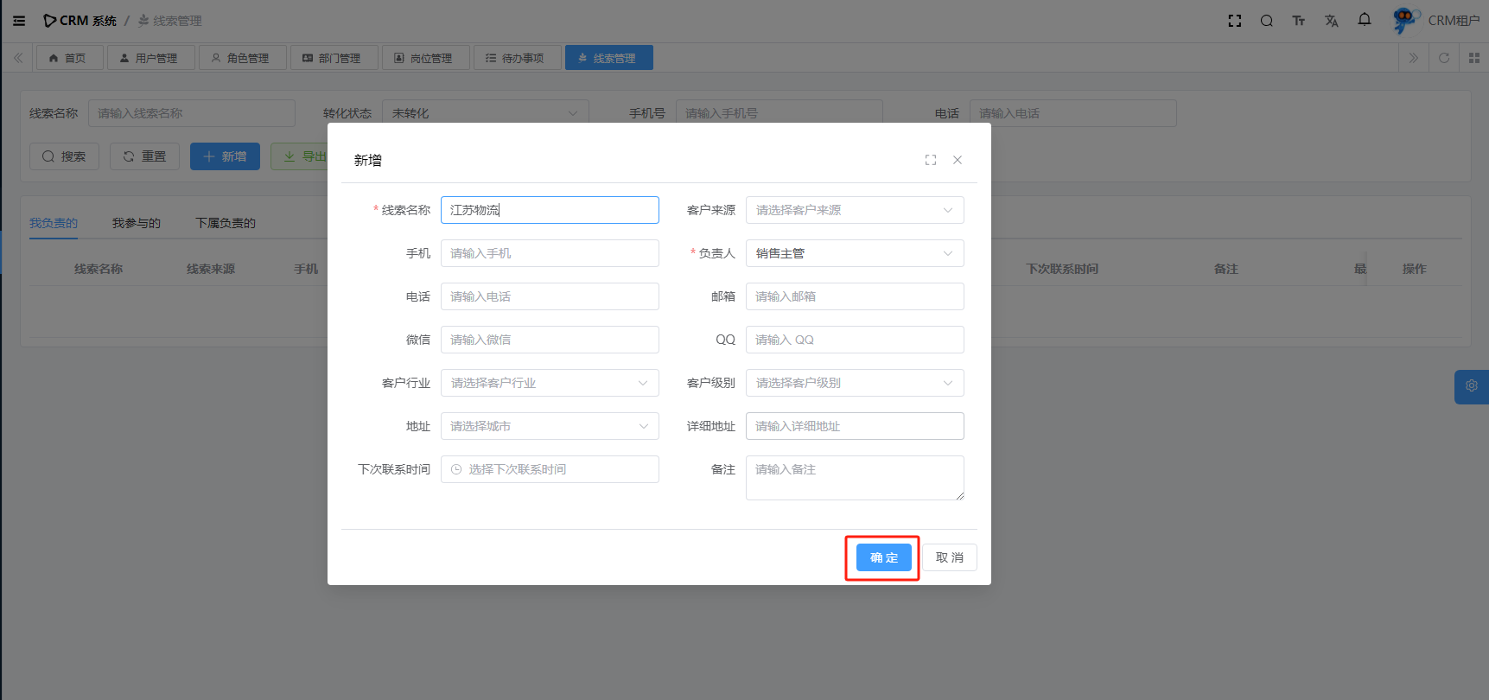Expand the 客户行业 dropdown

coord(549,383)
